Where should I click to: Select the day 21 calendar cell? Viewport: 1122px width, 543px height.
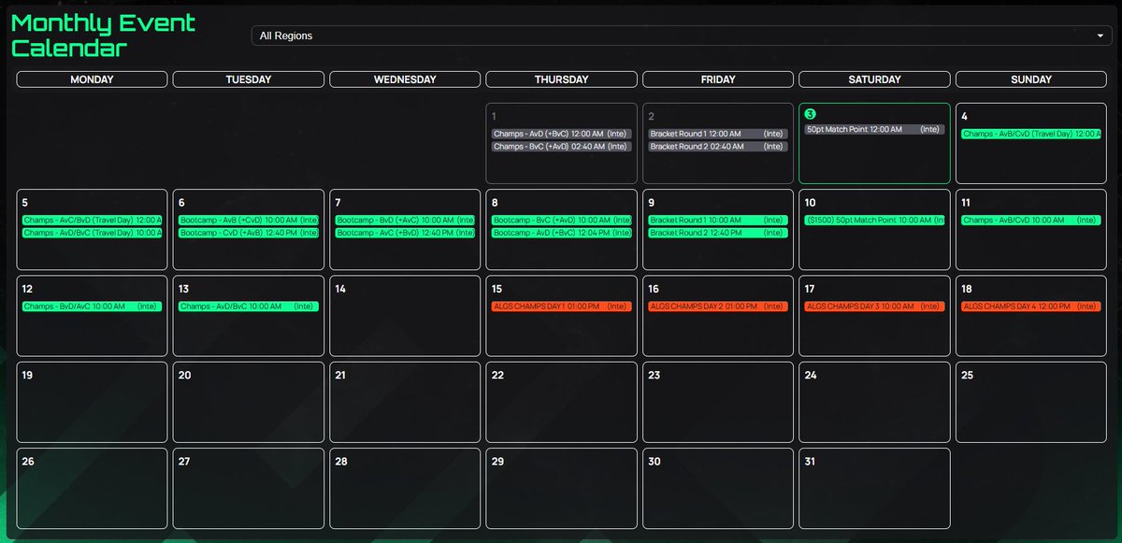point(405,402)
